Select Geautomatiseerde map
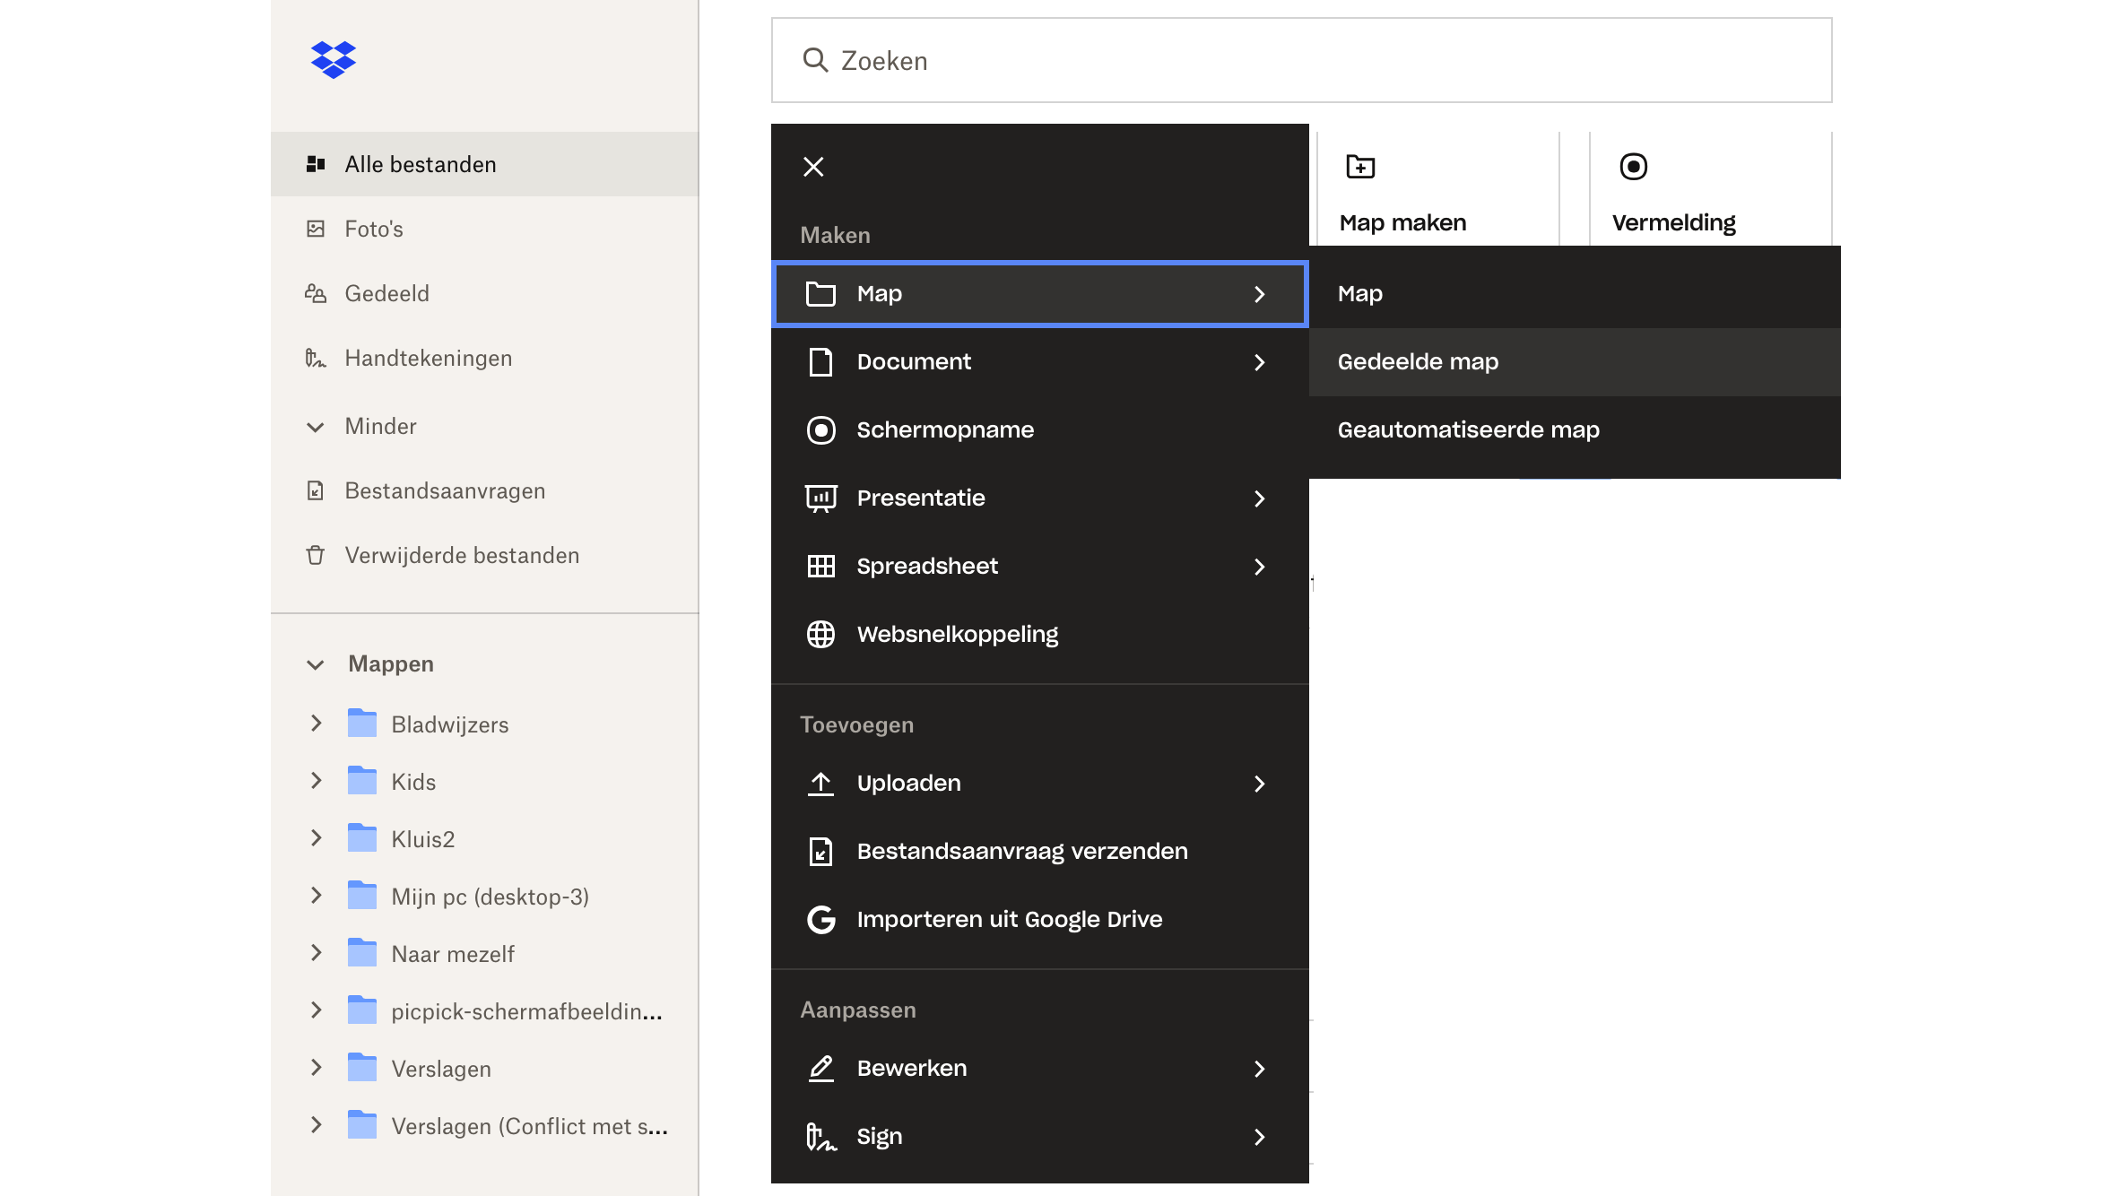2127x1196 pixels. (1468, 429)
